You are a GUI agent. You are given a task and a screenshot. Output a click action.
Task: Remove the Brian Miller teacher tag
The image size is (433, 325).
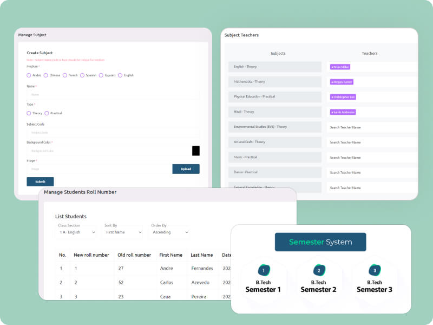pyautogui.click(x=332, y=67)
